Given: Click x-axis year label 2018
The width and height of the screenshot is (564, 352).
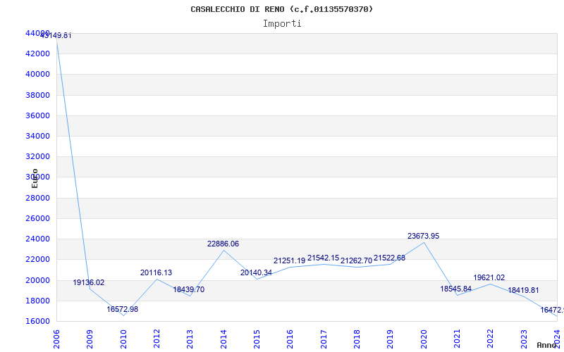Looking at the screenshot, I should tap(357, 339).
